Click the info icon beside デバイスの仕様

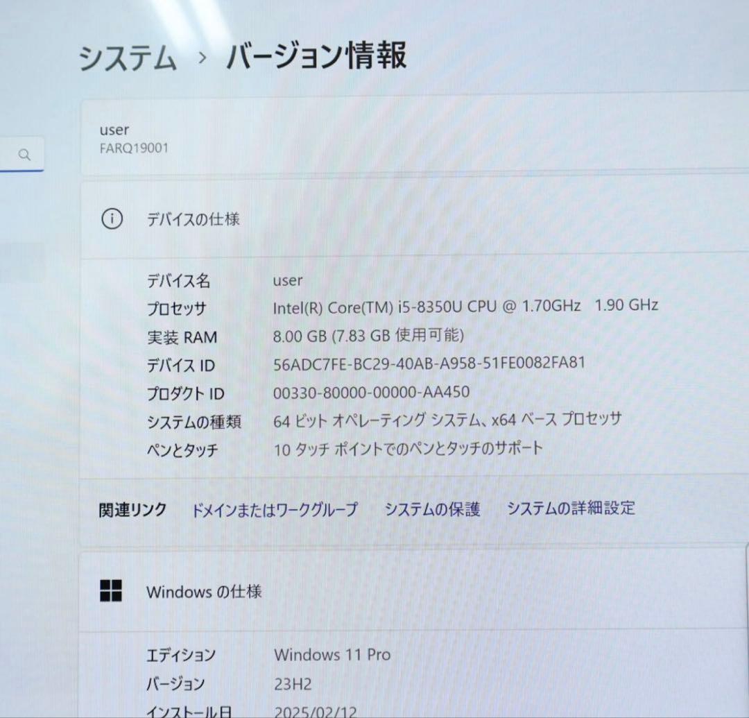point(112,219)
